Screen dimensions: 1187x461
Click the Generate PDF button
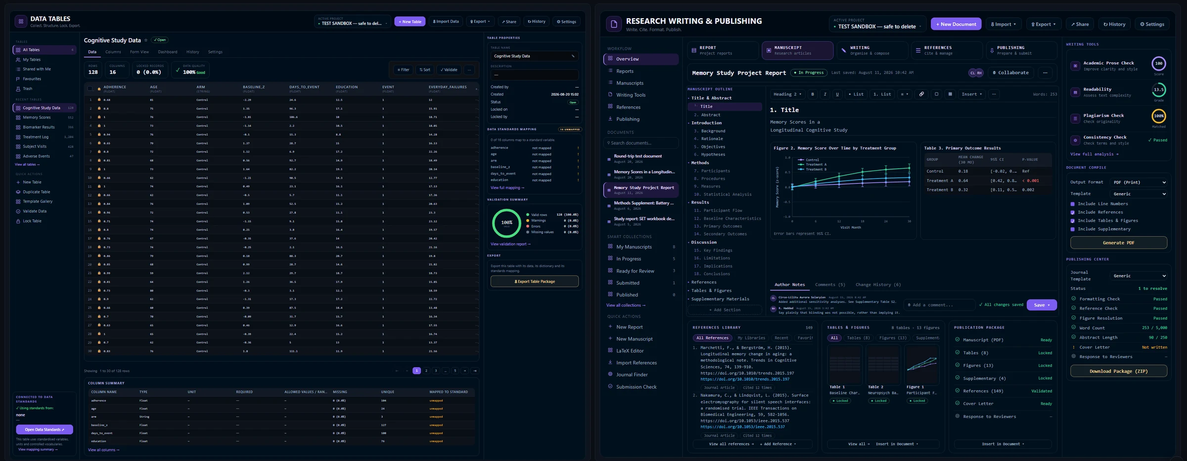pyautogui.click(x=1118, y=243)
